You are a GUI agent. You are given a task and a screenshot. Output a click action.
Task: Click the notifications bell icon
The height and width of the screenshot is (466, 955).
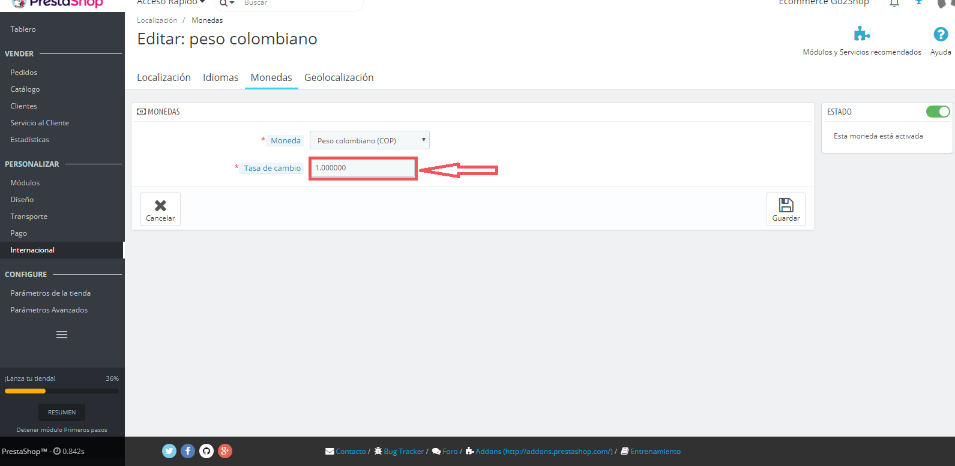[894, 3]
